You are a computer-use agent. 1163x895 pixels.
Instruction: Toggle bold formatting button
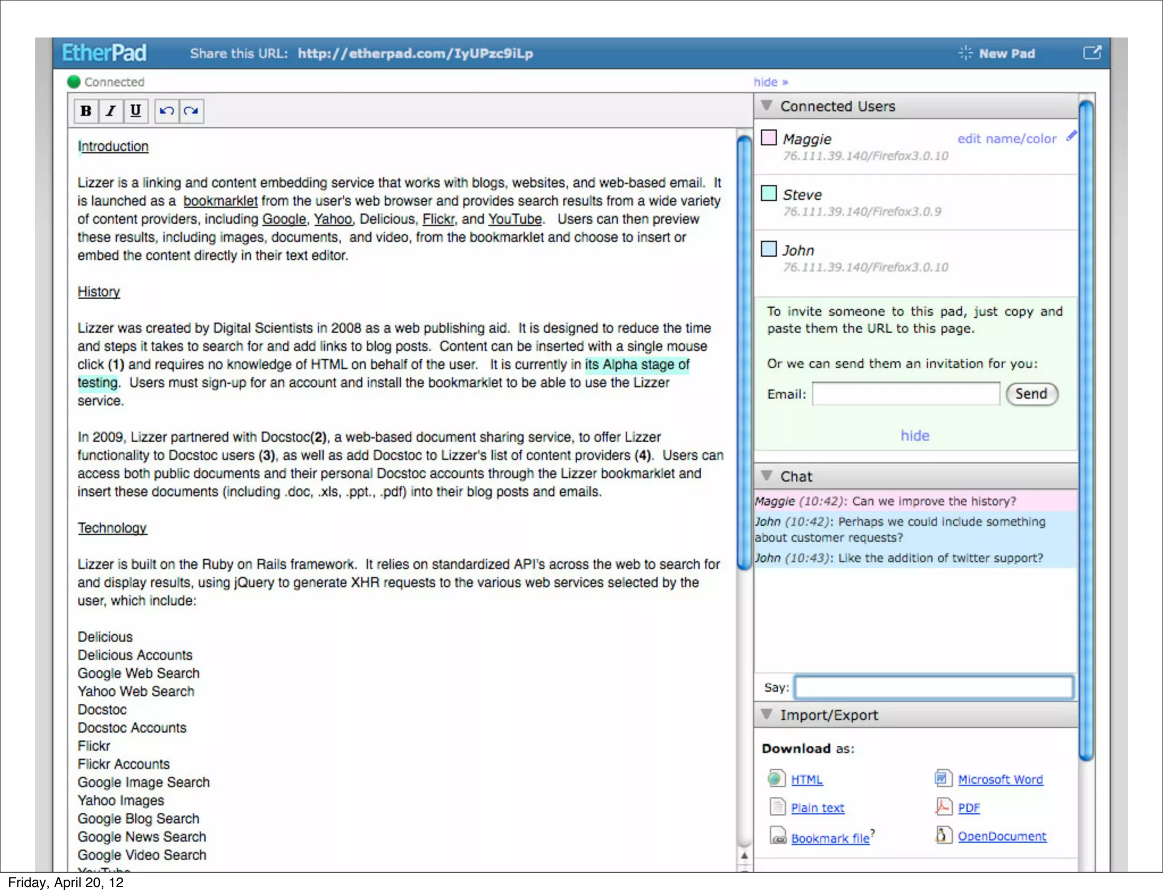86,111
